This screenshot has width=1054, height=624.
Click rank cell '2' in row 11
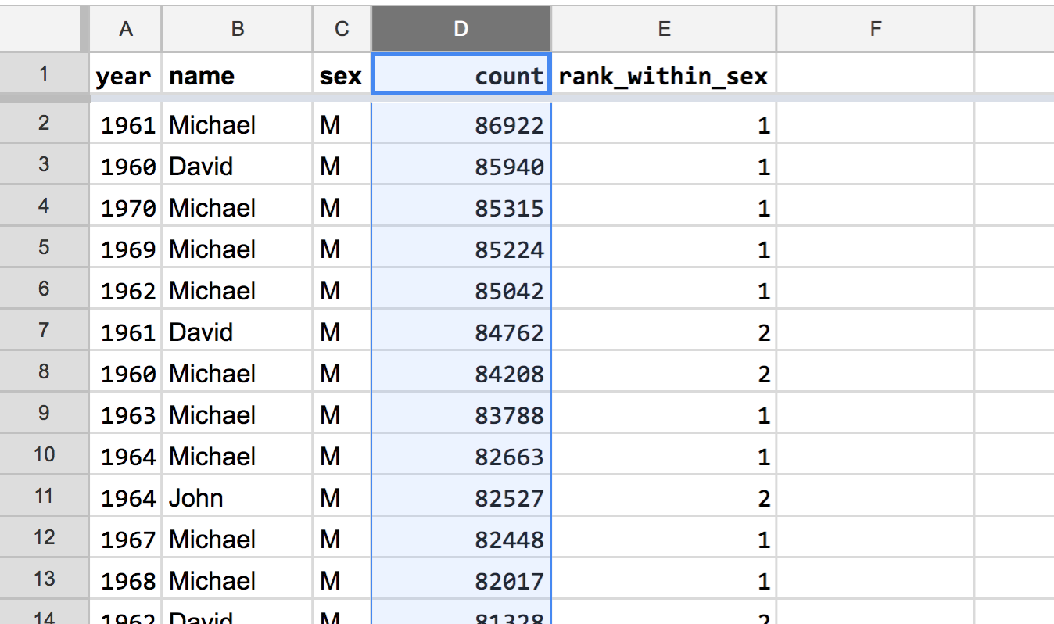pos(664,497)
